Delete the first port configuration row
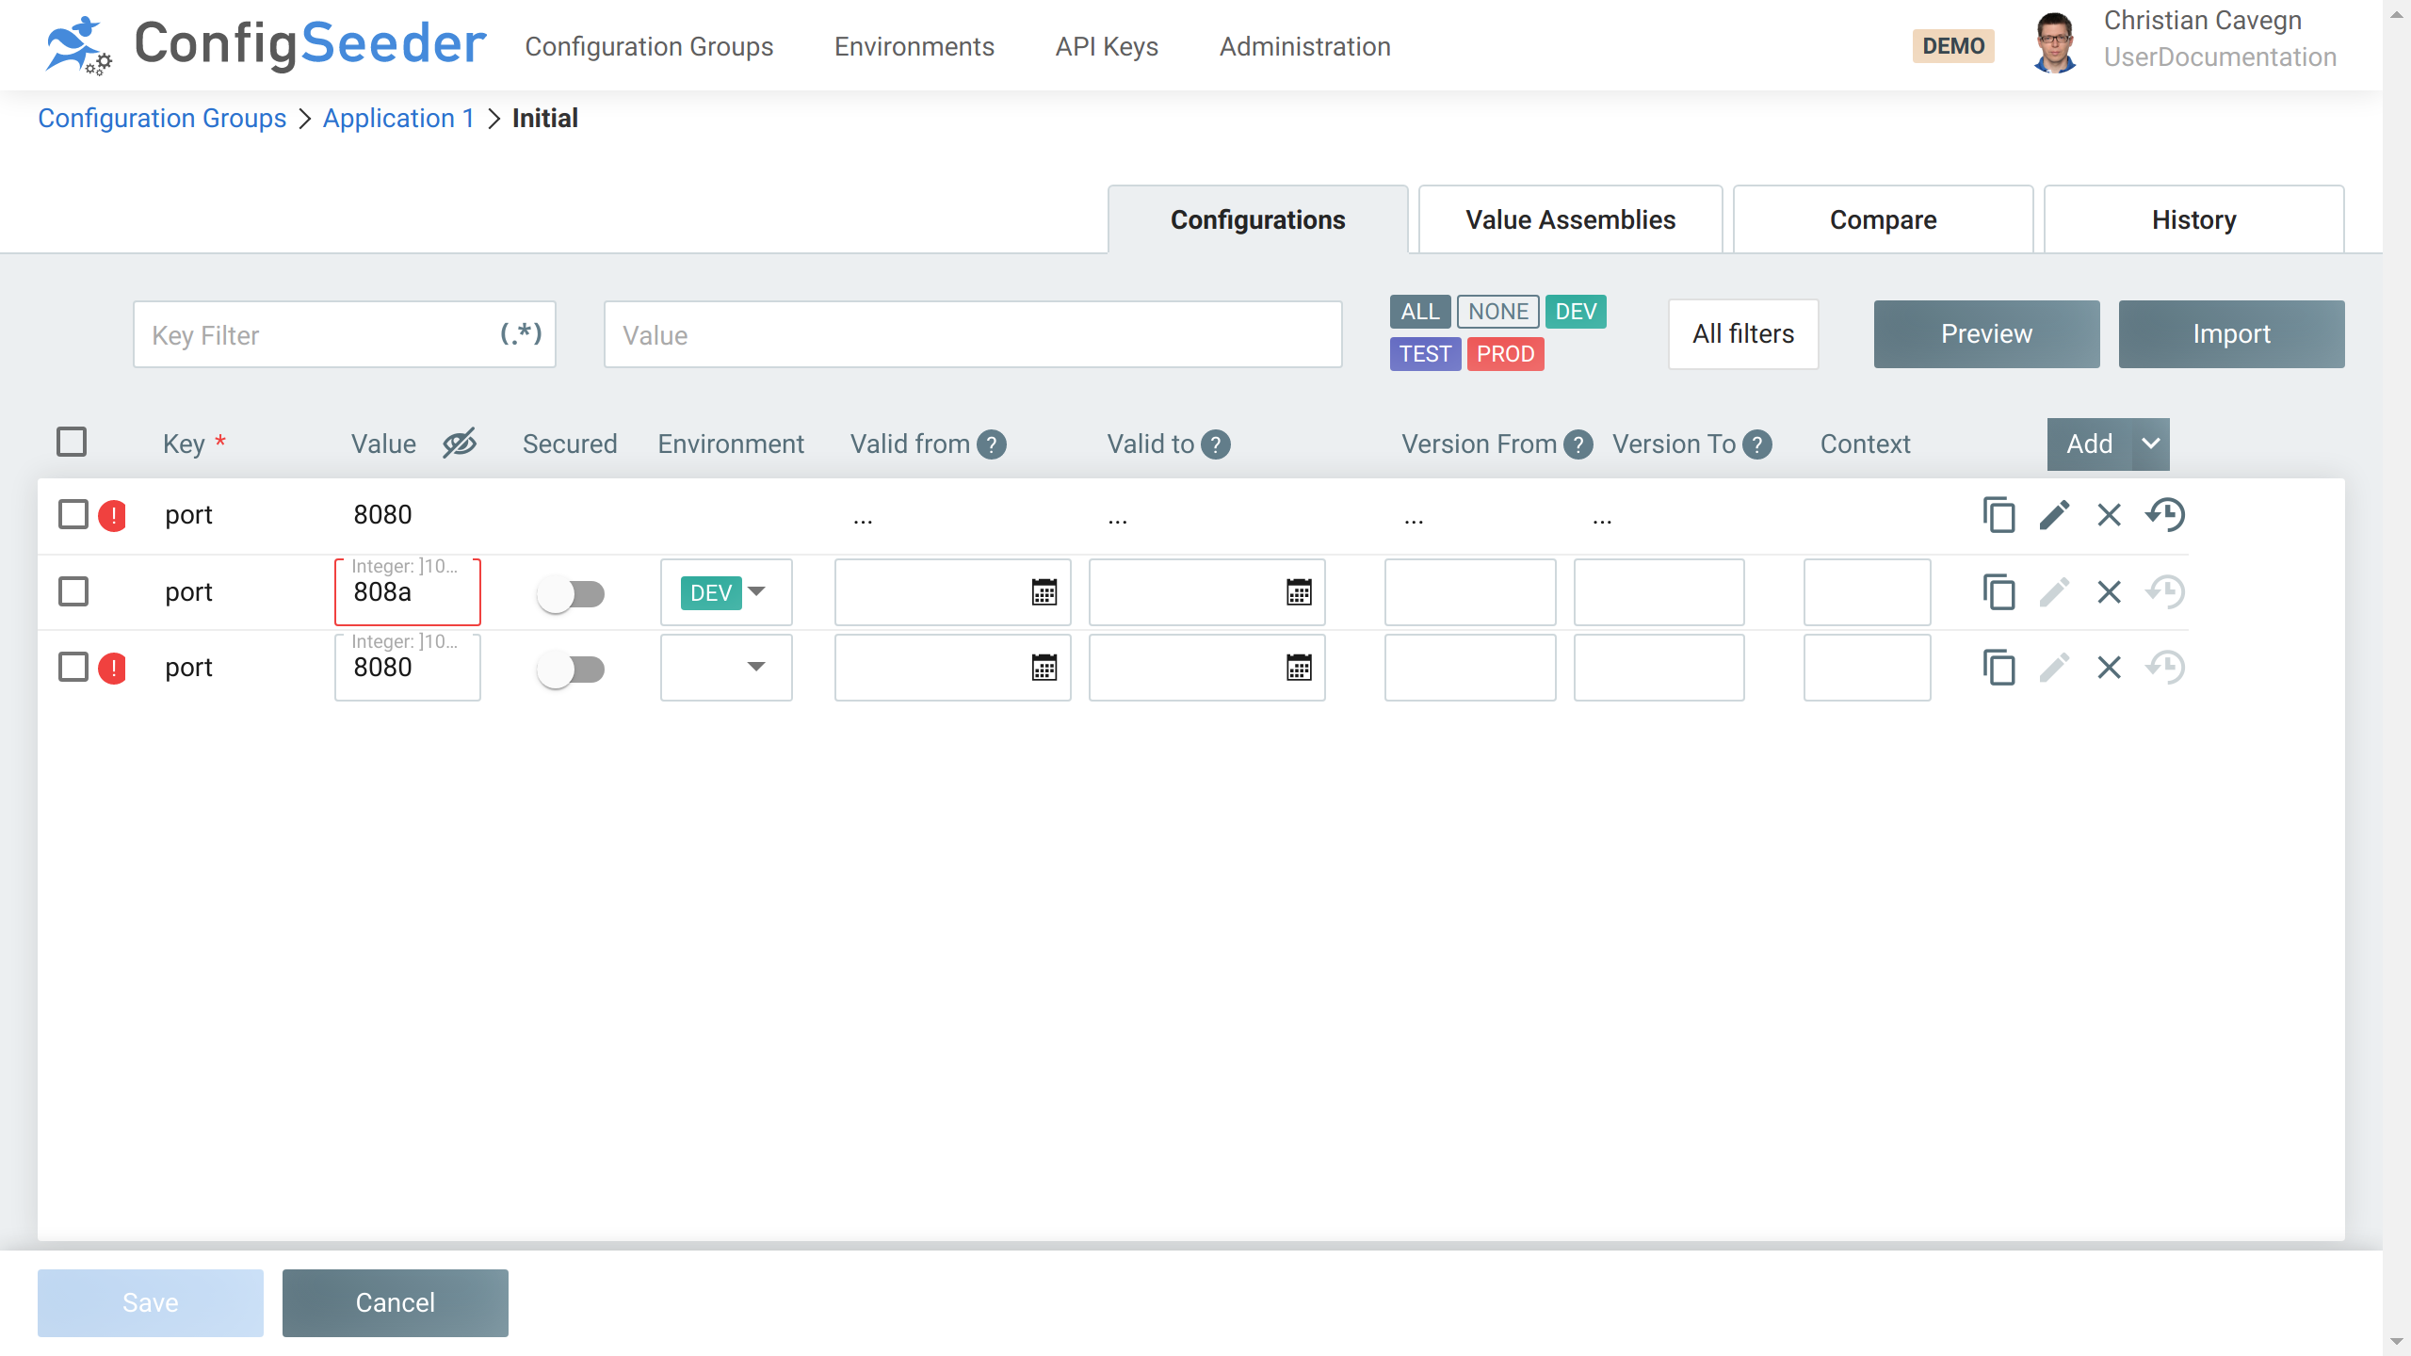 (2109, 515)
